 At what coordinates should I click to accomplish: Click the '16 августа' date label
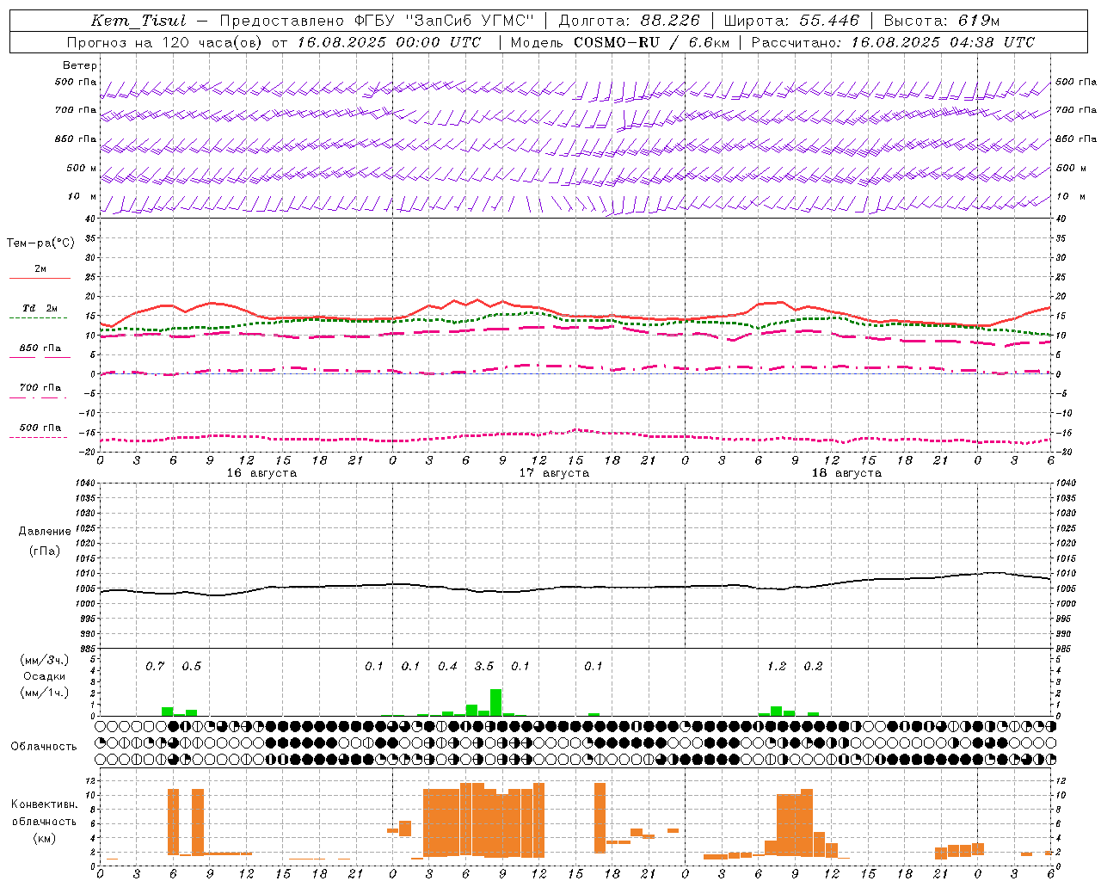pos(261,473)
